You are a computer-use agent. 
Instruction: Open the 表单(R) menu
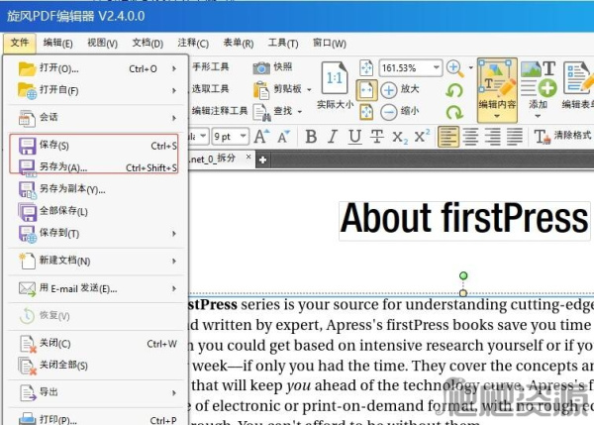coord(239,43)
